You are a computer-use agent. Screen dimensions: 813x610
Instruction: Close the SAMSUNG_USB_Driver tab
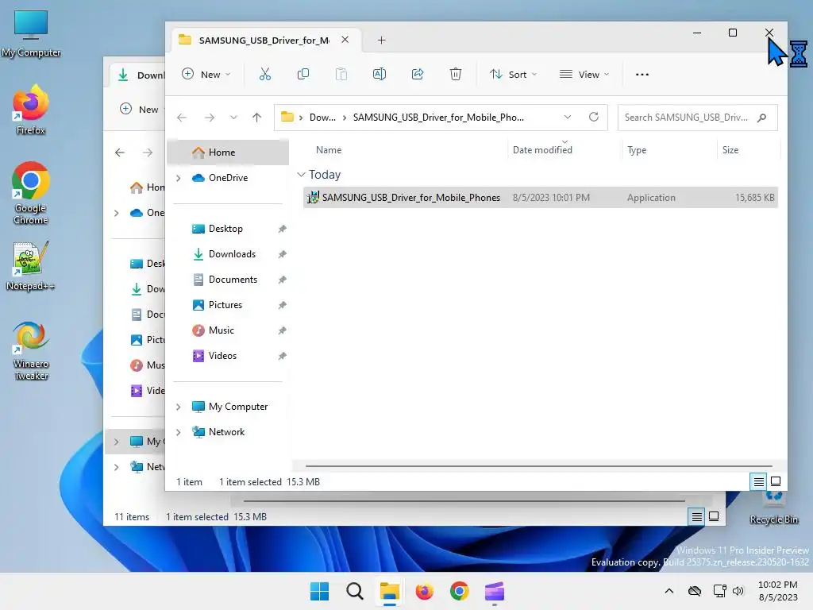coord(345,40)
